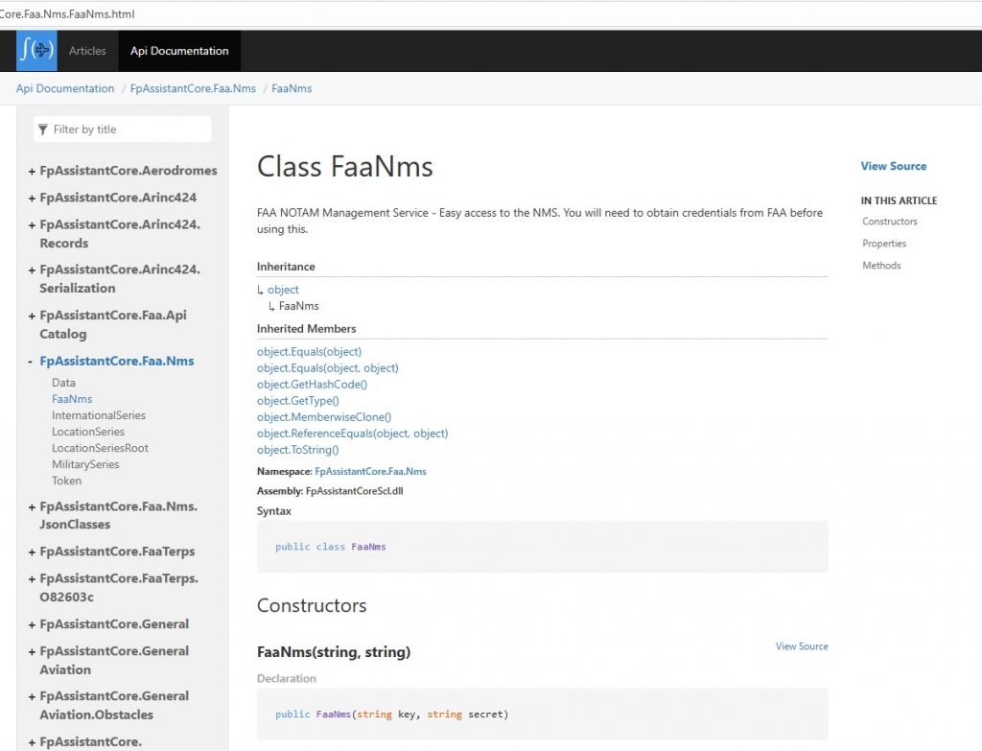The height and width of the screenshot is (751, 982).
Task: Click View Source beside FaaNms constructor
Action: click(801, 646)
